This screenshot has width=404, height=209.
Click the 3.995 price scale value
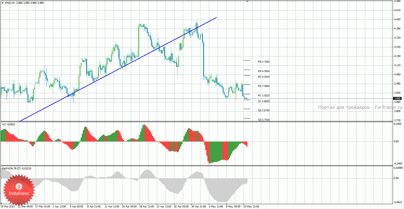[397, 84]
